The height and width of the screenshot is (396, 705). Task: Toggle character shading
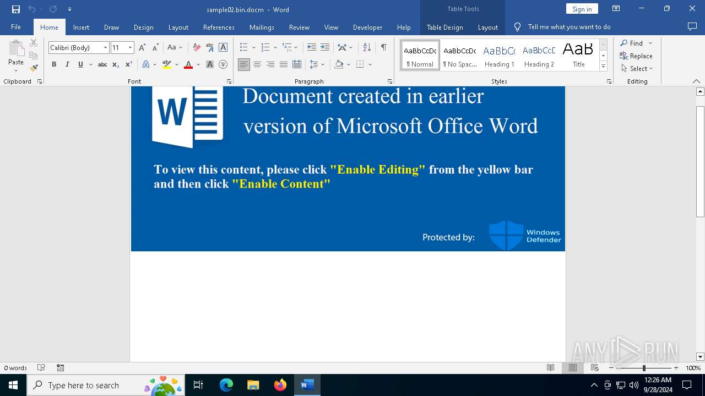point(210,64)
